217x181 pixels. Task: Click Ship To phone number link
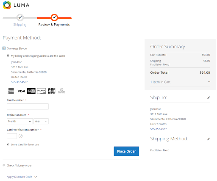click(159, 129)
